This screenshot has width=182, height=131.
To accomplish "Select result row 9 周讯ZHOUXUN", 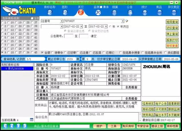I will (x=16, y=69).
